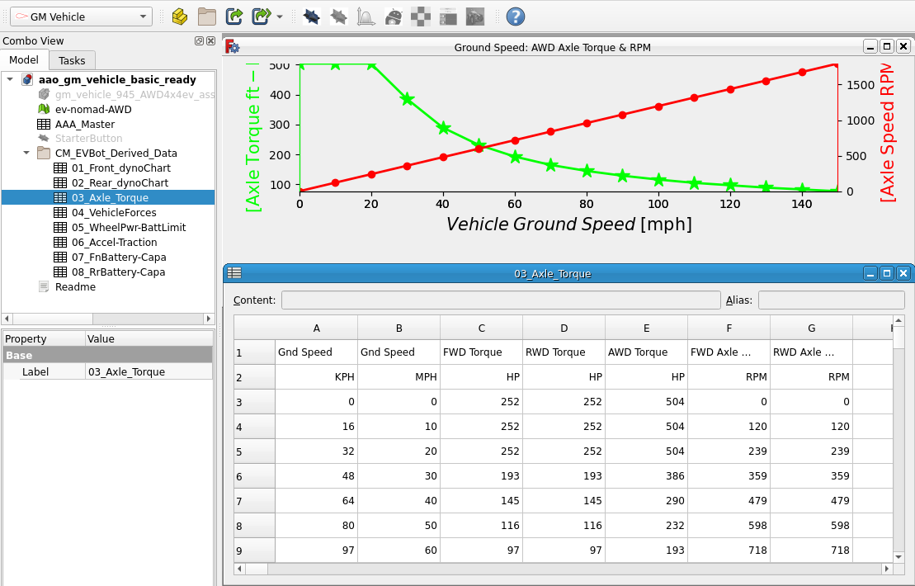Screen dimensions: 915x586
Task: Select column E header in spreadsheet
Action: (646, 328)
